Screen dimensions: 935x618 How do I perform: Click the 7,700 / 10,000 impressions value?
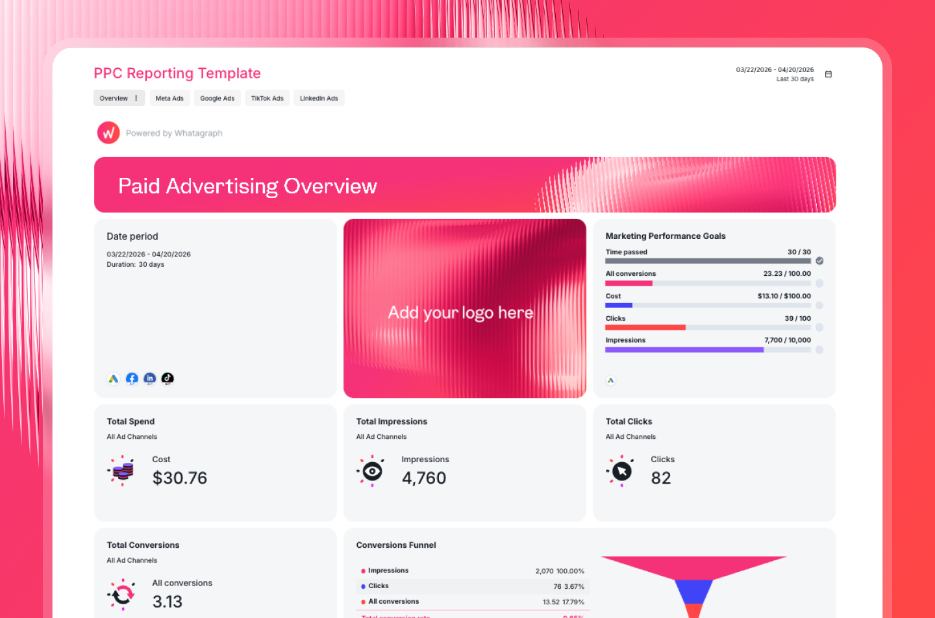click(788, 340)
